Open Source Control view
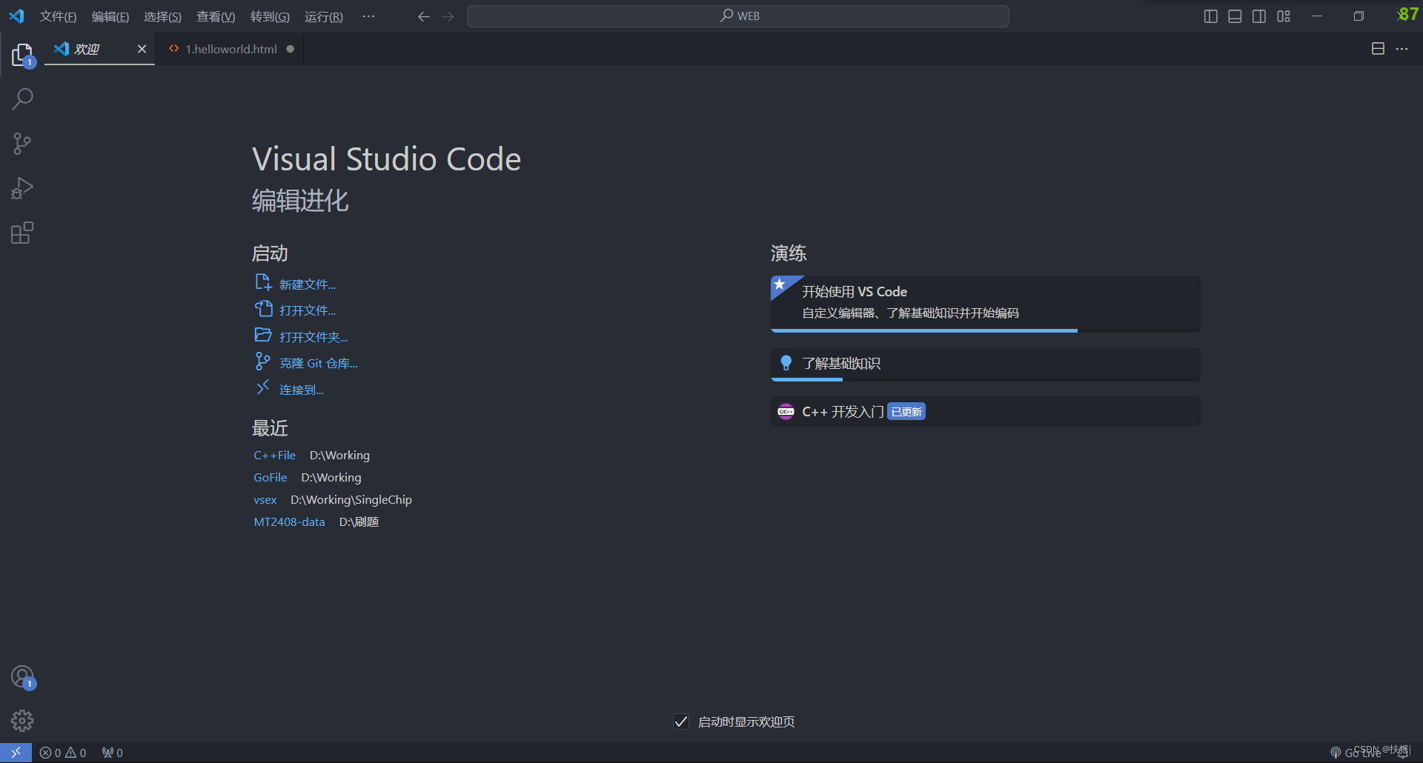The width and height of the screenshot is (1423, 763). [x=22, y=144]
